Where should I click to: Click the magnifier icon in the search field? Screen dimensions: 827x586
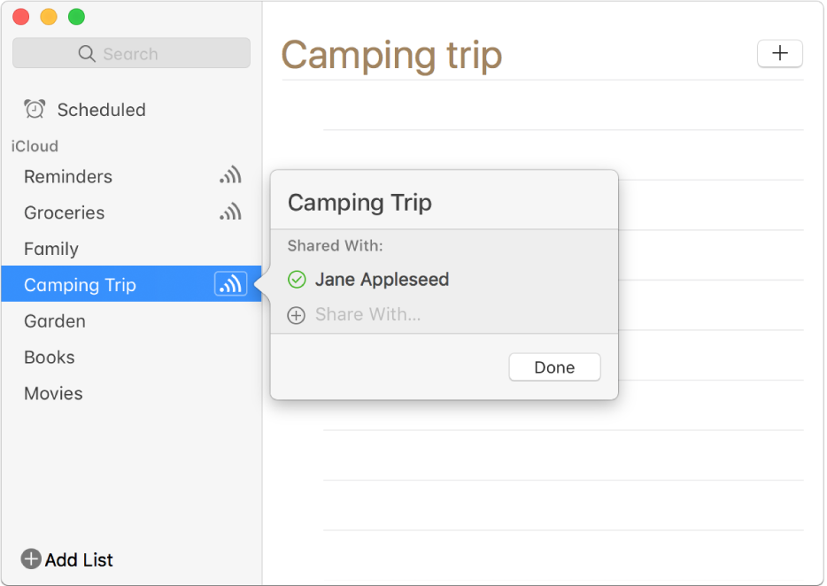[87, 54]
